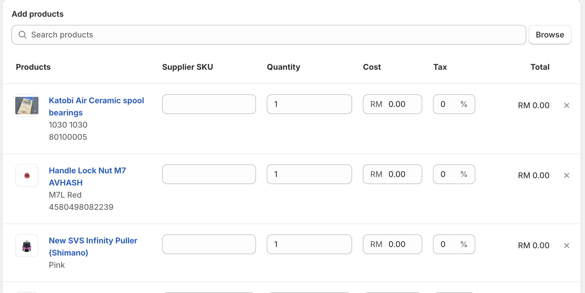This screenshot has width=585, height=293.
Task: Click Supplier SKU field for SVS Puller
Action: (x=209, y=244)
